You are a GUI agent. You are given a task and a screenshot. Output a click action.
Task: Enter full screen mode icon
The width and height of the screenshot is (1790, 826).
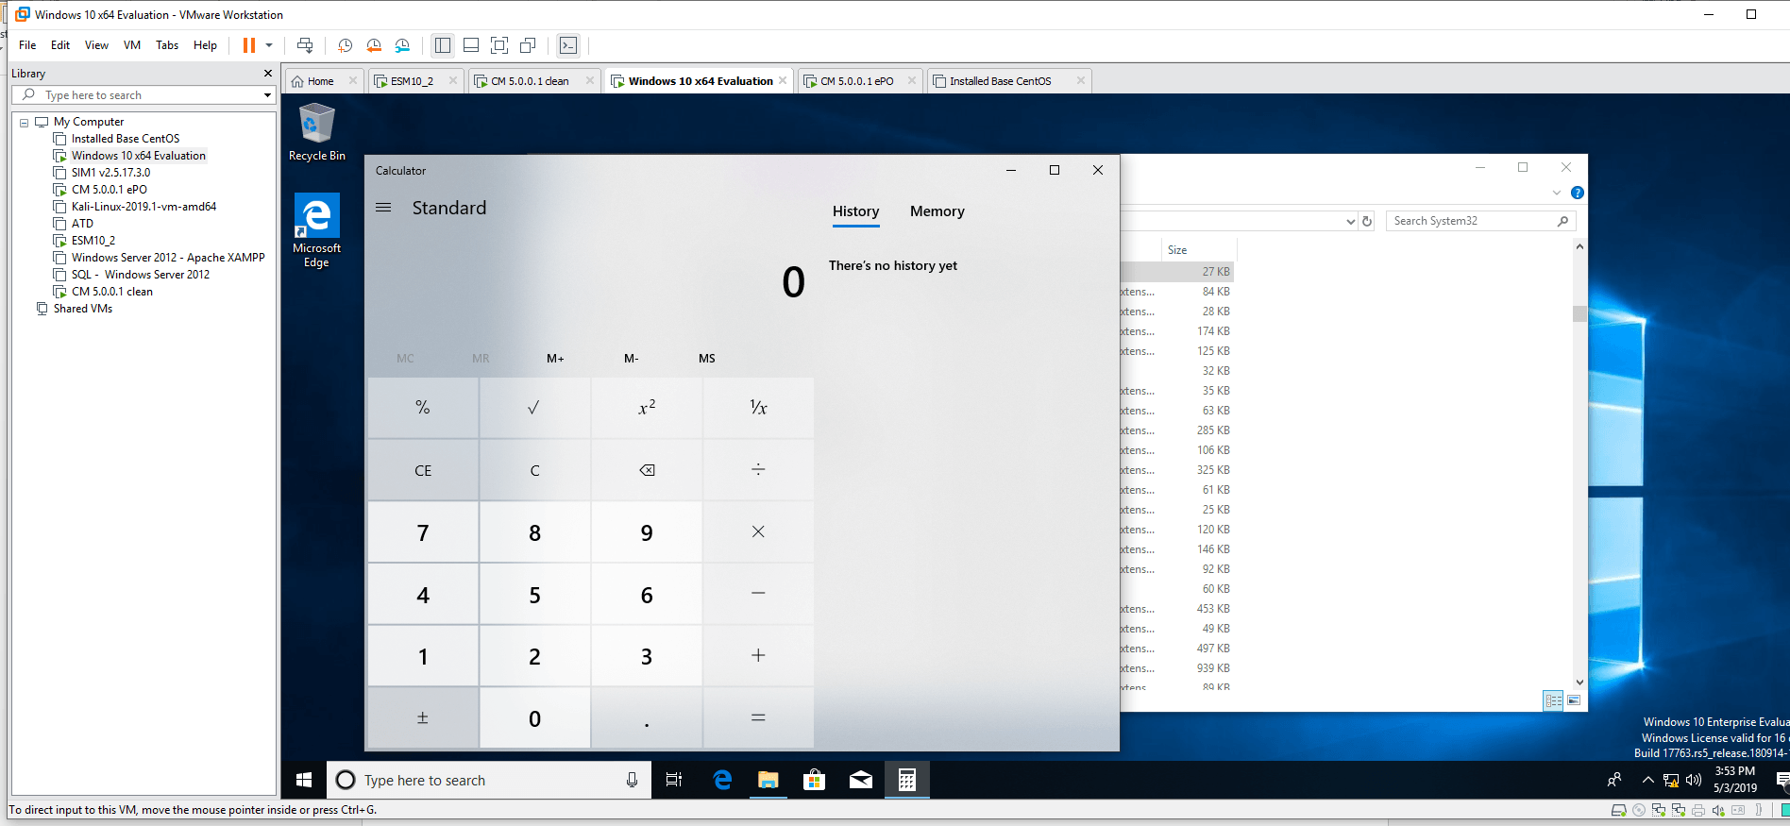coord(499,45)
